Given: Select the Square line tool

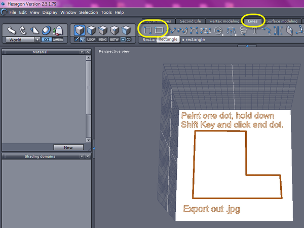Looking at the screenshot, I should click(147, 30).
